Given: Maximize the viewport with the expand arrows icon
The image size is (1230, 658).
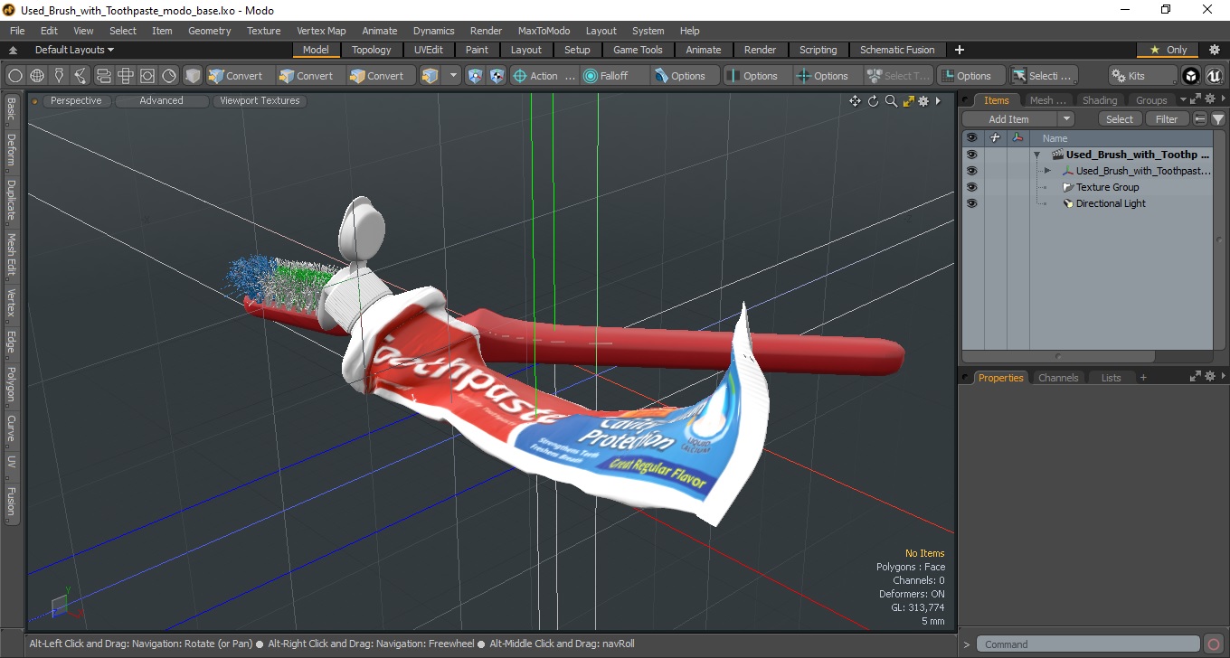Looking at the screenshot, I should (908, 101).
